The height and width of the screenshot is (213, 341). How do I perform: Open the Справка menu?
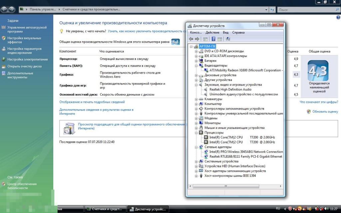coord(238,32)
